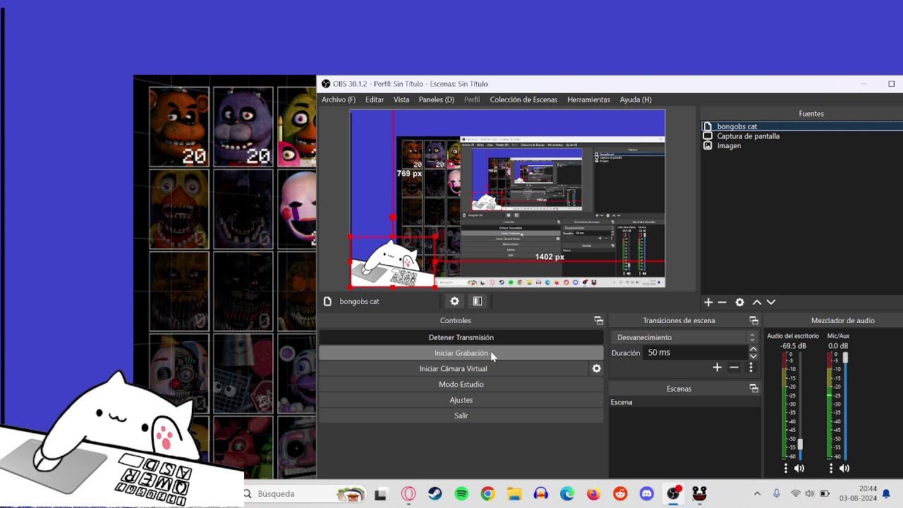The width and height of the screenshot is (903, 508).
Task: Select Bonnie portrait in the game window
Action: tap(243, 127)
